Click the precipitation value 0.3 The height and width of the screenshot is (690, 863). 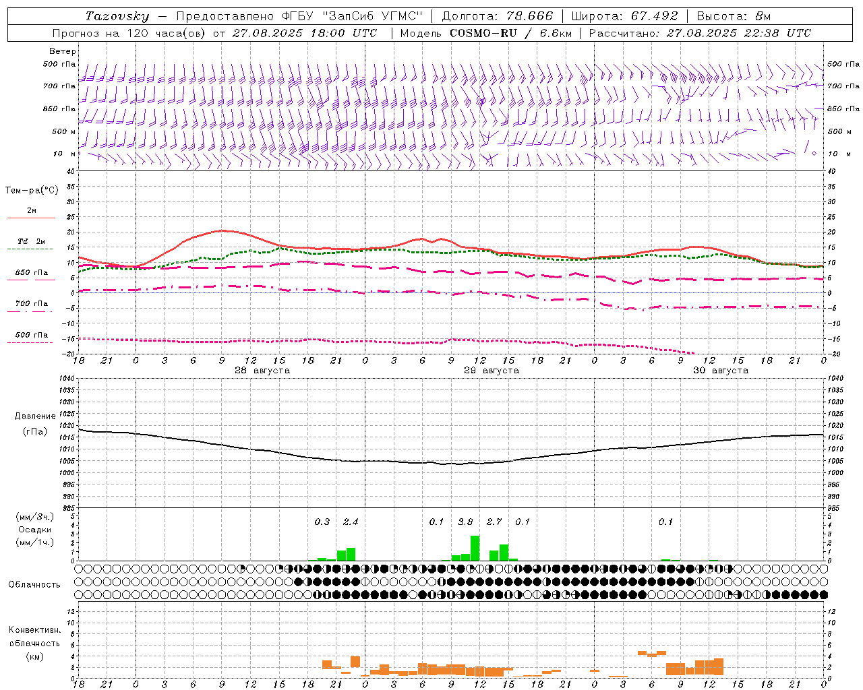[322, 522]
